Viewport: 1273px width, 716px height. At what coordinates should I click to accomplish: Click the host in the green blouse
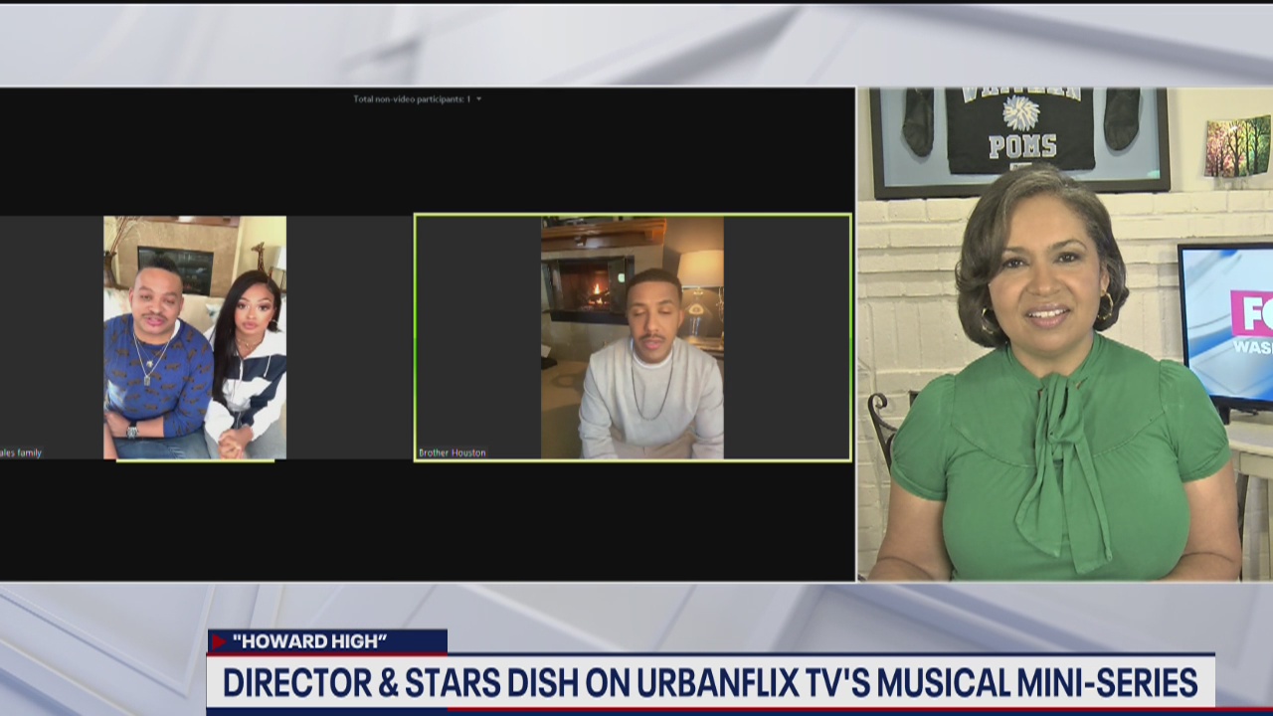click(x=1053, y=398)
